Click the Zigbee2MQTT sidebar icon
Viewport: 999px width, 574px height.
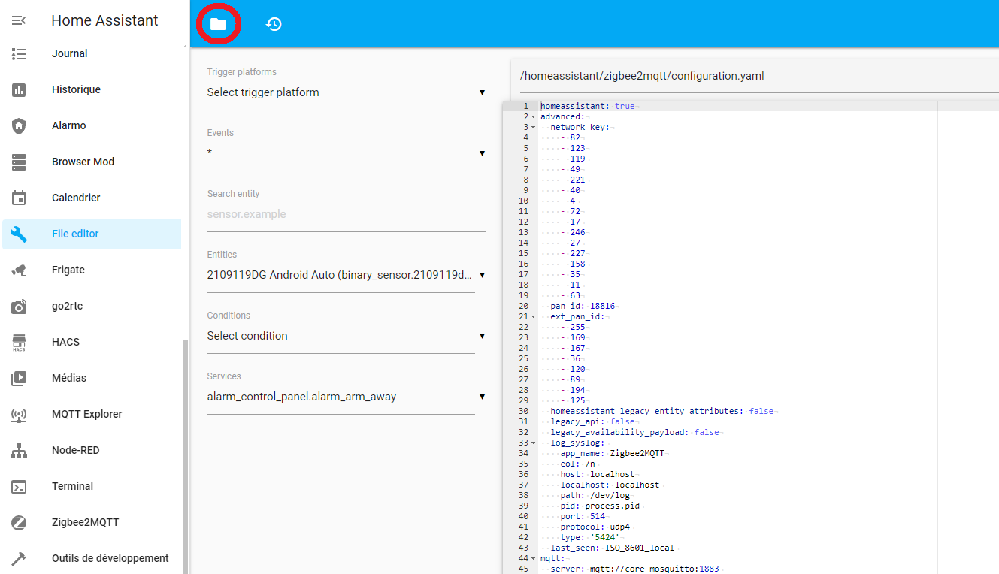[19, 523]
